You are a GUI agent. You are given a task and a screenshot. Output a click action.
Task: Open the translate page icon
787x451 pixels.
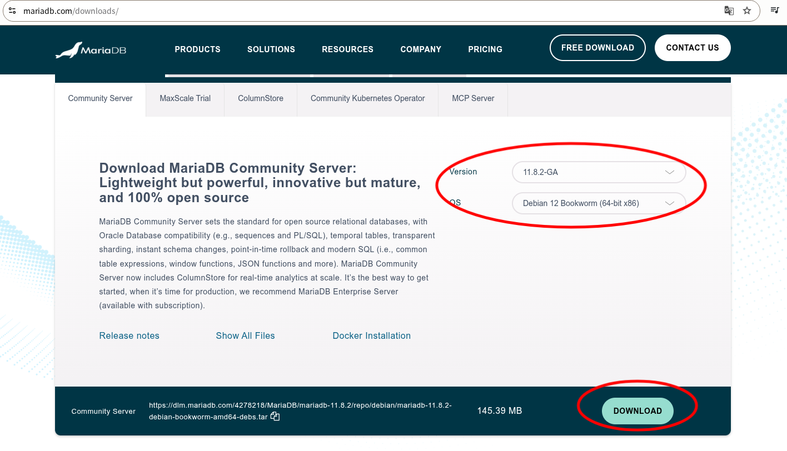[729, 11]
